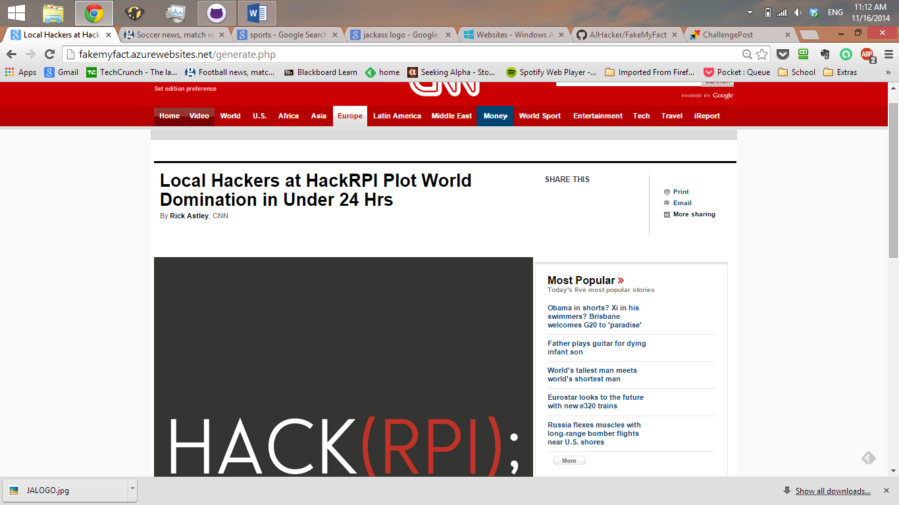
Task: Expand the Extras bookmark folder
Action: click(840, 72)
